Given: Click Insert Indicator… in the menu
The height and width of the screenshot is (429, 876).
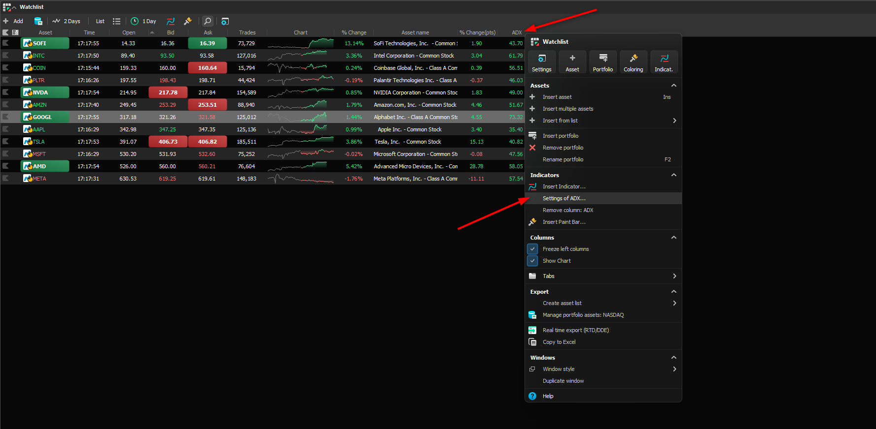Looking at the screenshot, I should 603,186.
